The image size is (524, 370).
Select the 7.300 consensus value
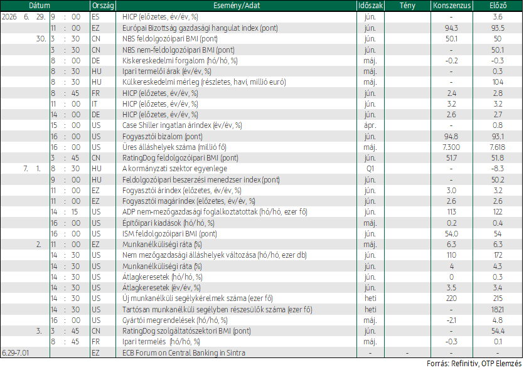[x=451, y=147]
